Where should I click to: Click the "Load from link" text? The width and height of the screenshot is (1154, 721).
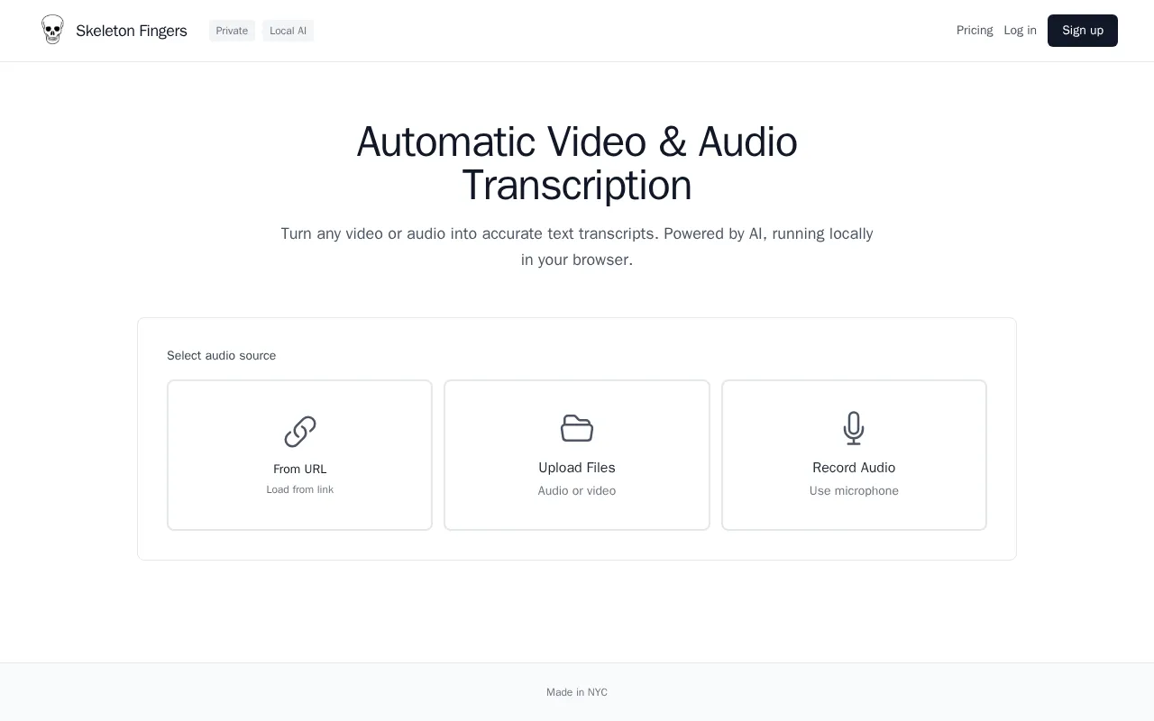click(x=300, y=490)
